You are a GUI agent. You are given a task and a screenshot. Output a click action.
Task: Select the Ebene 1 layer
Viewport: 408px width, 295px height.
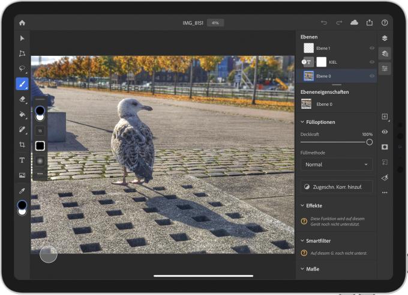click(336, 48)
